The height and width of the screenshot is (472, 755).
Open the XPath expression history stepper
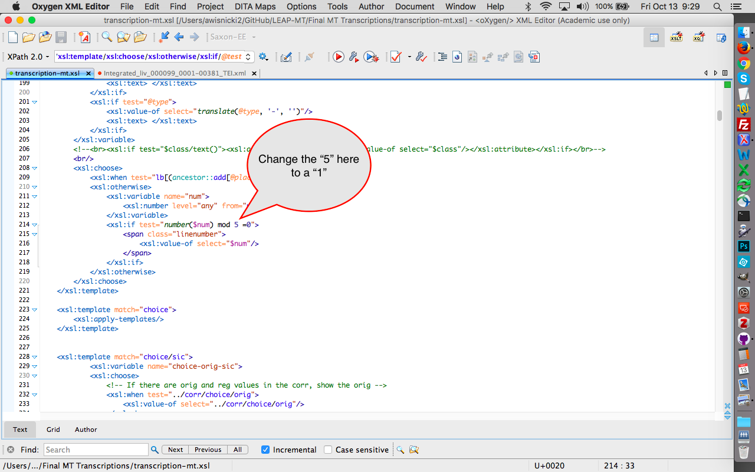click(249, 57)
